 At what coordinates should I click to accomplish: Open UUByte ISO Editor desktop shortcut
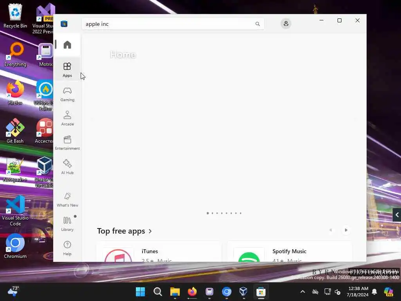[x=43, y=96]
